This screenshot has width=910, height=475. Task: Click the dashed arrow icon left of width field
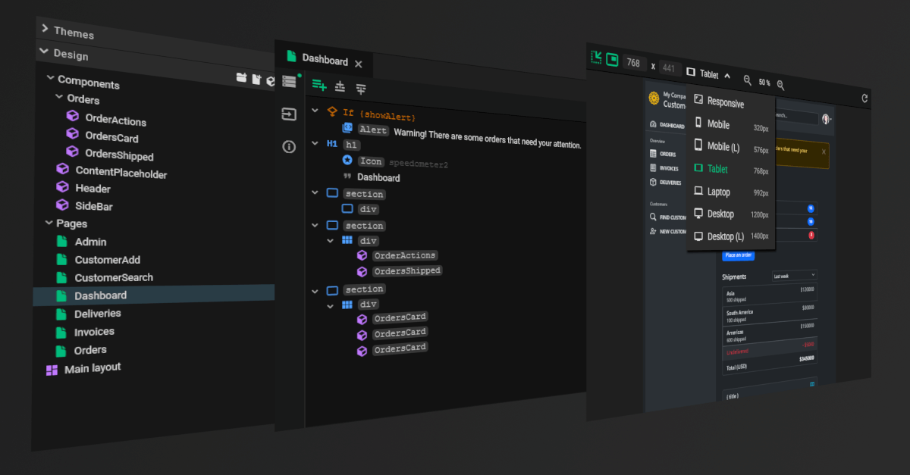[x=596, y=57]
